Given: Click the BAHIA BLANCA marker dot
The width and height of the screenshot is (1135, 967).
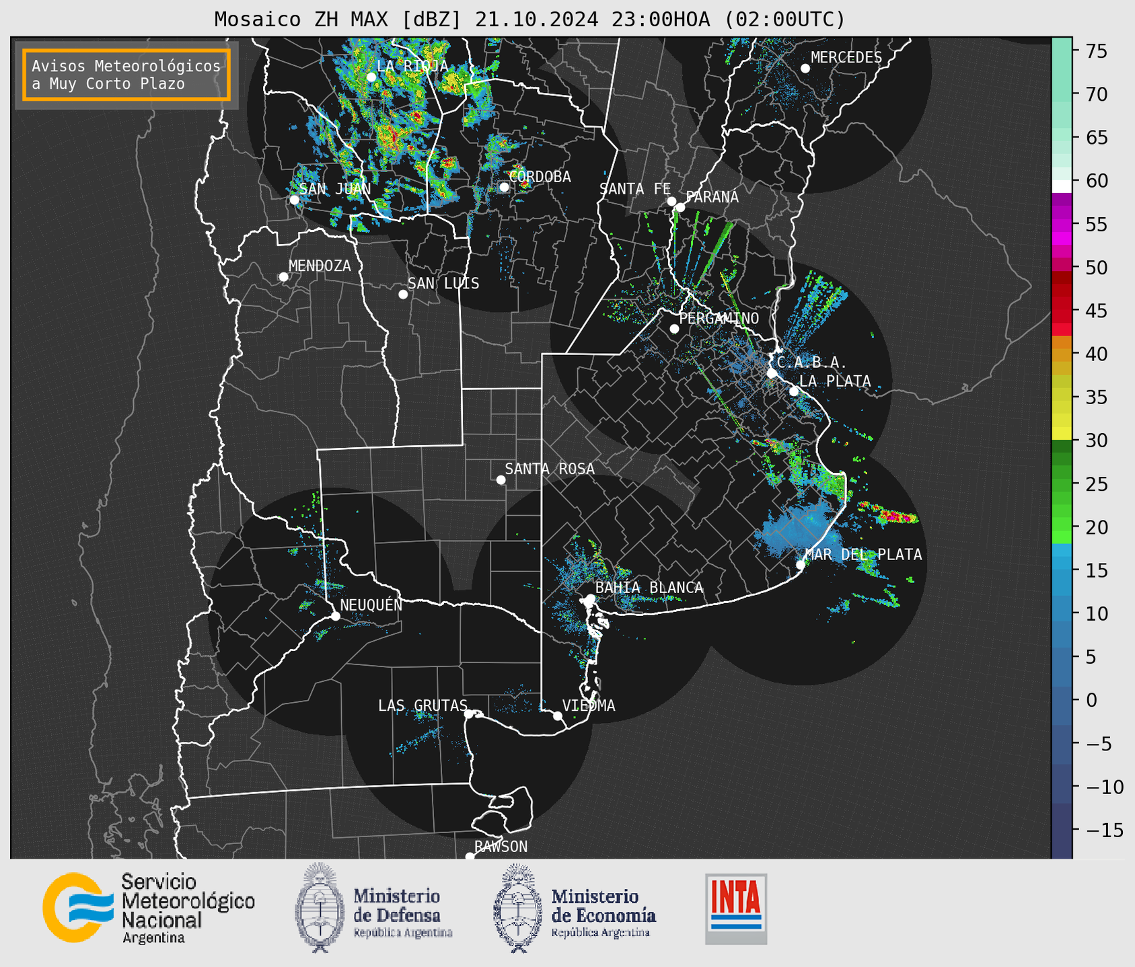Looking at the screenshot, I should (x=591, y=598).
